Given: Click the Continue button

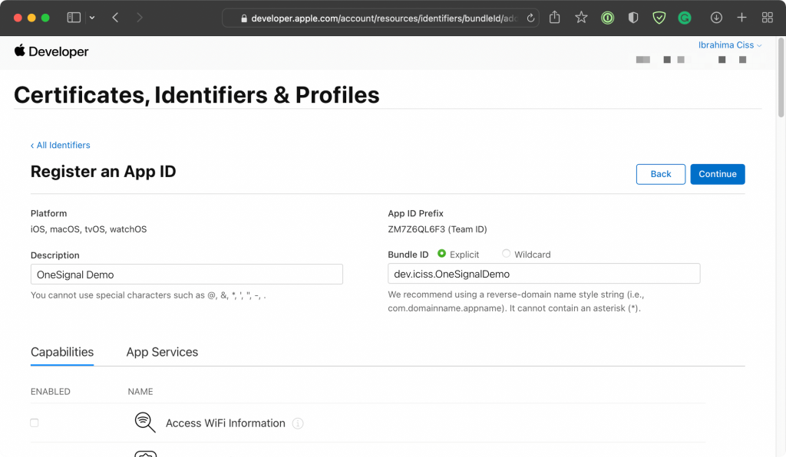Looking at the screenshot, I should pyautogui.click(x=718, y=174).
